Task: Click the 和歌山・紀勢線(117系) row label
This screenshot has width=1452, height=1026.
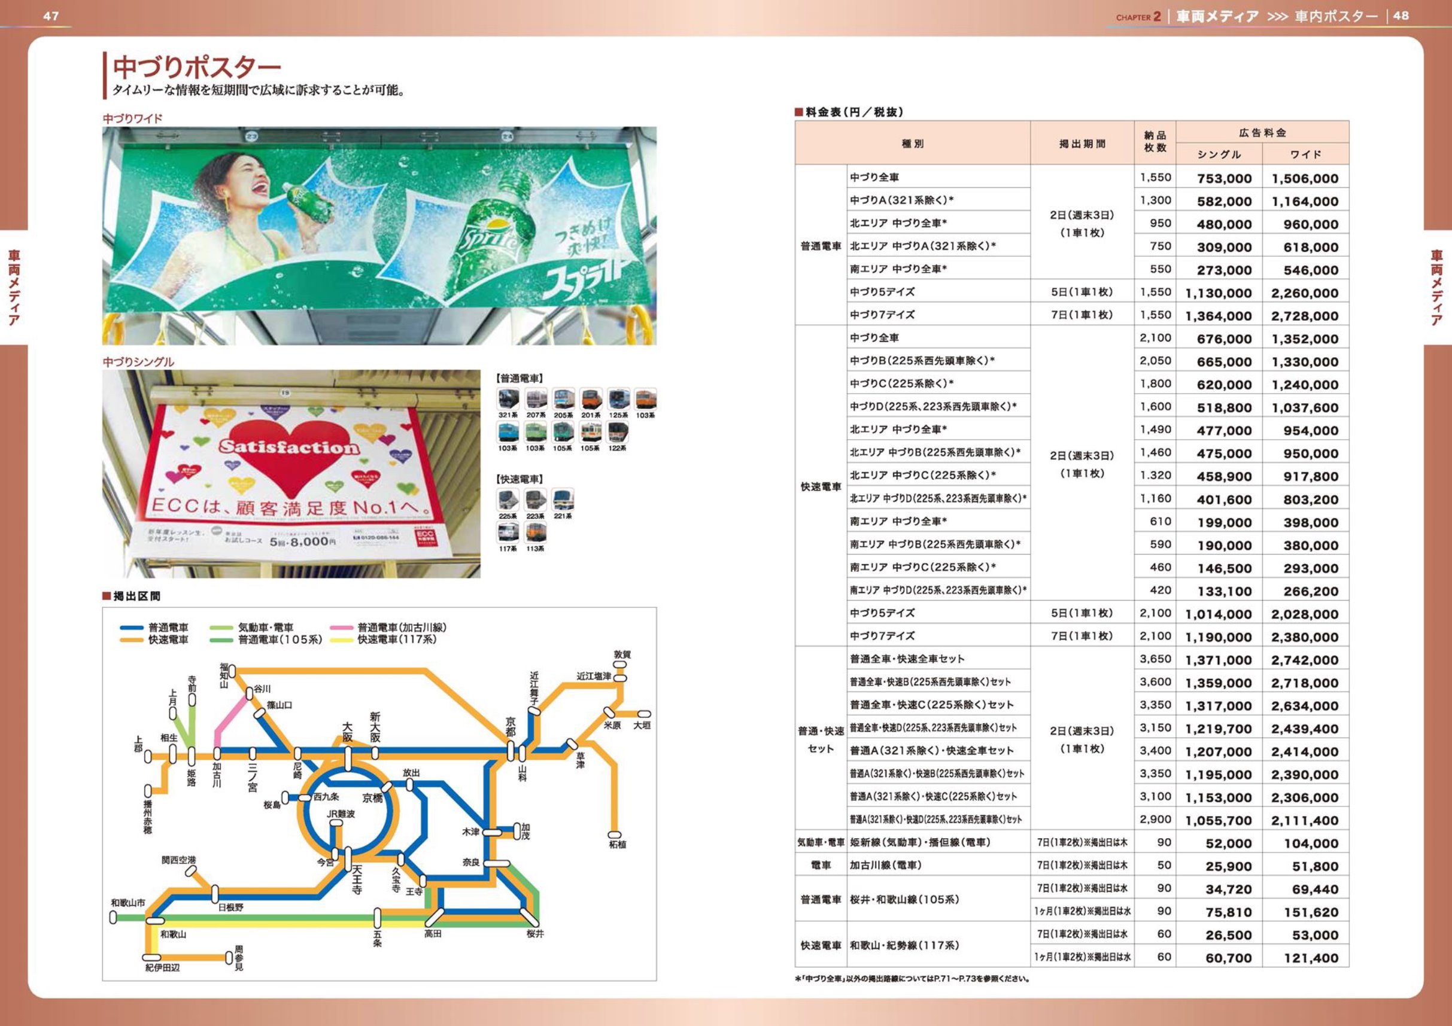Action: 904,945
